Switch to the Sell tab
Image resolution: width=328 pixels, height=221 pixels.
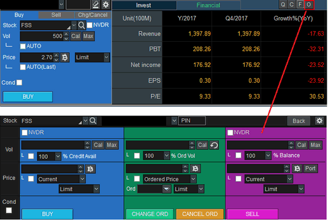[x=56, y=15]
